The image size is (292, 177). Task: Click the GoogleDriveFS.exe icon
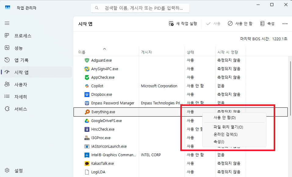point(87,121)
